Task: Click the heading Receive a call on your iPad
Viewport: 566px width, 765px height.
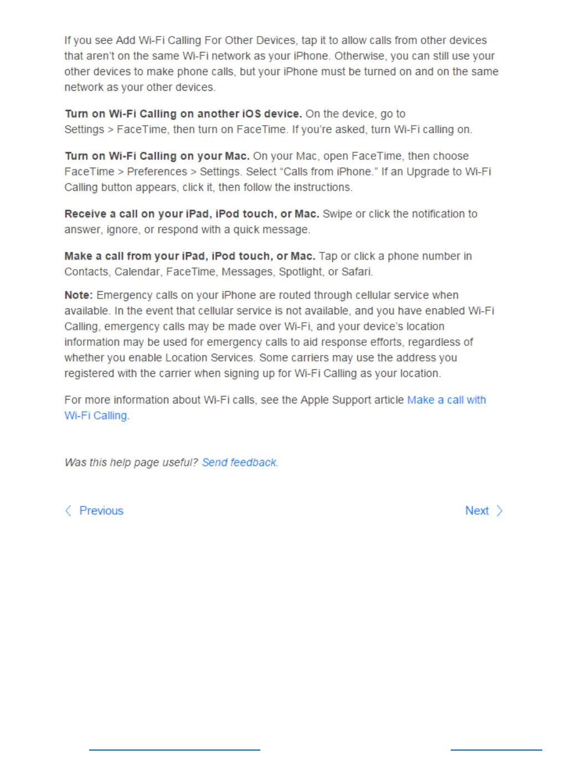Action: [x=192, y=214]
